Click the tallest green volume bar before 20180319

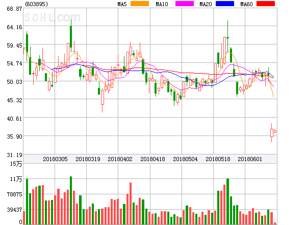pos(71,200)
